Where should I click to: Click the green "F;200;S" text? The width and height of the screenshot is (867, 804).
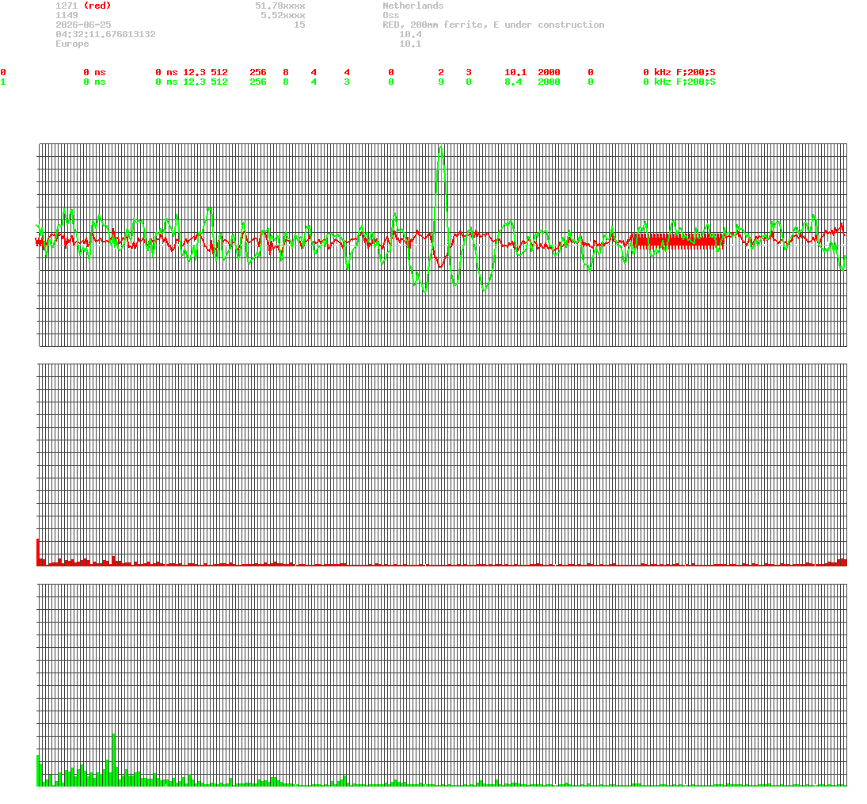696,82
